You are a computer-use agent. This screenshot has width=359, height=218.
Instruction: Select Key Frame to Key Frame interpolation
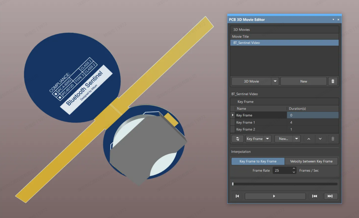[x=258, y=161]
